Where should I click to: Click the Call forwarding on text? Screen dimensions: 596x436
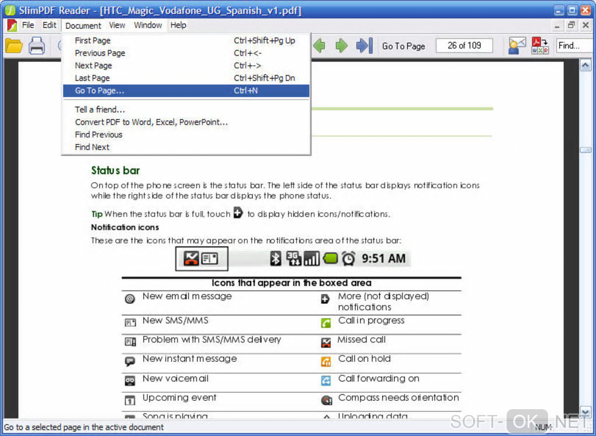pos(379,379)
